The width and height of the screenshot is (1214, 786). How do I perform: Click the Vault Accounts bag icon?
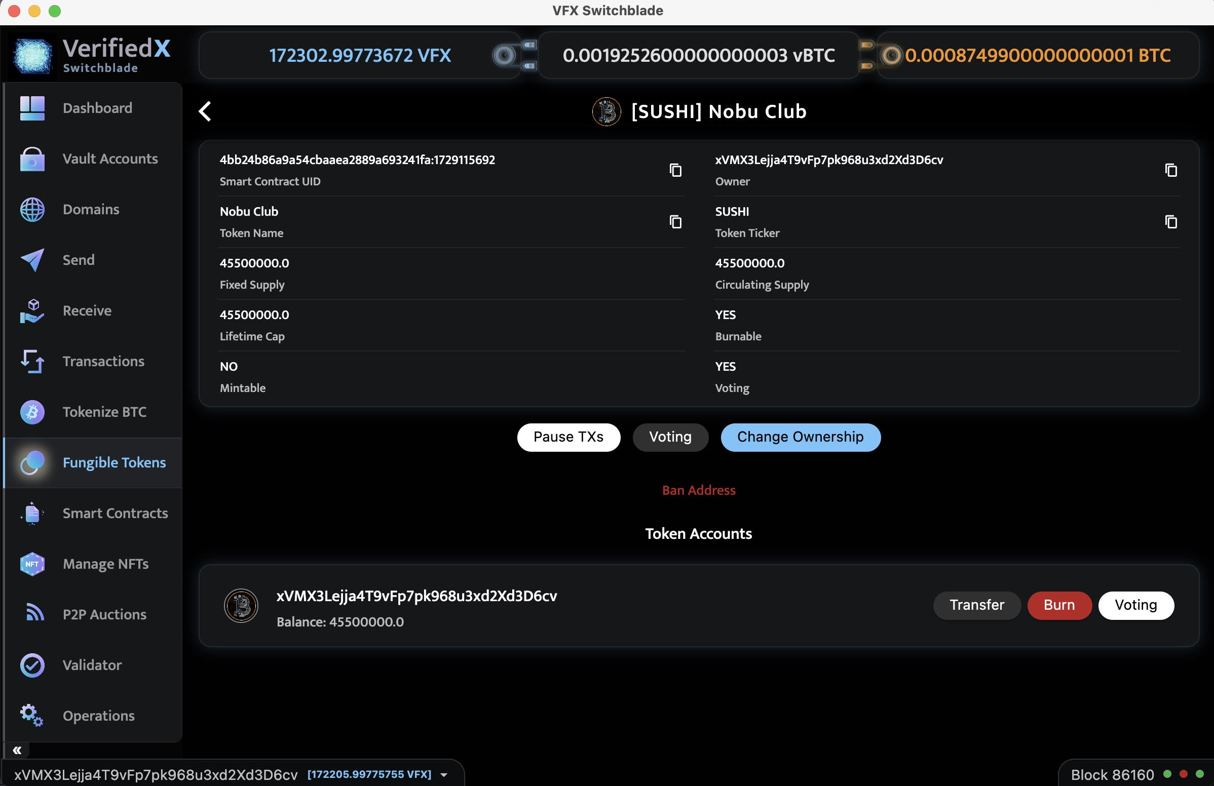32,159
